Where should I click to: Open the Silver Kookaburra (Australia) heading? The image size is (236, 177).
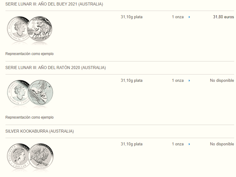[x=40, y=131]
